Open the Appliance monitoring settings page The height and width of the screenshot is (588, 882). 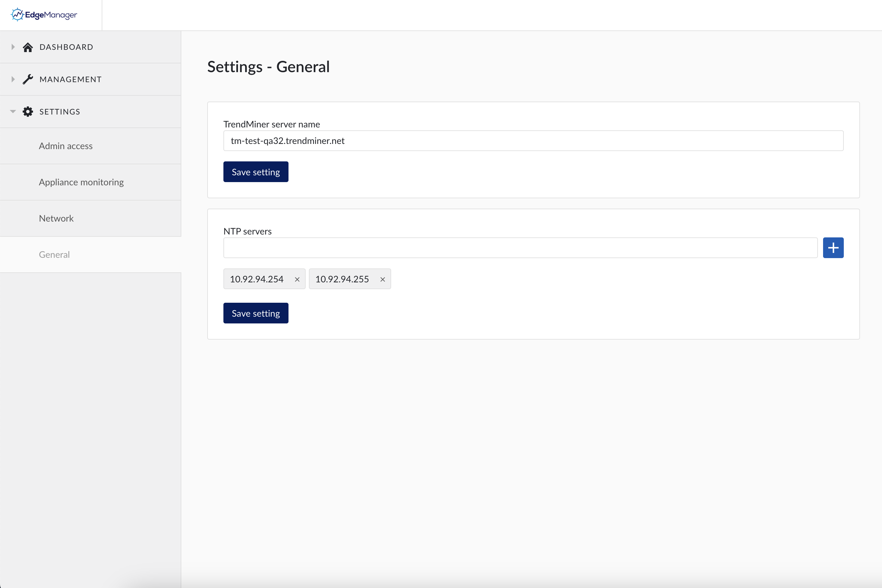point(81,182)
